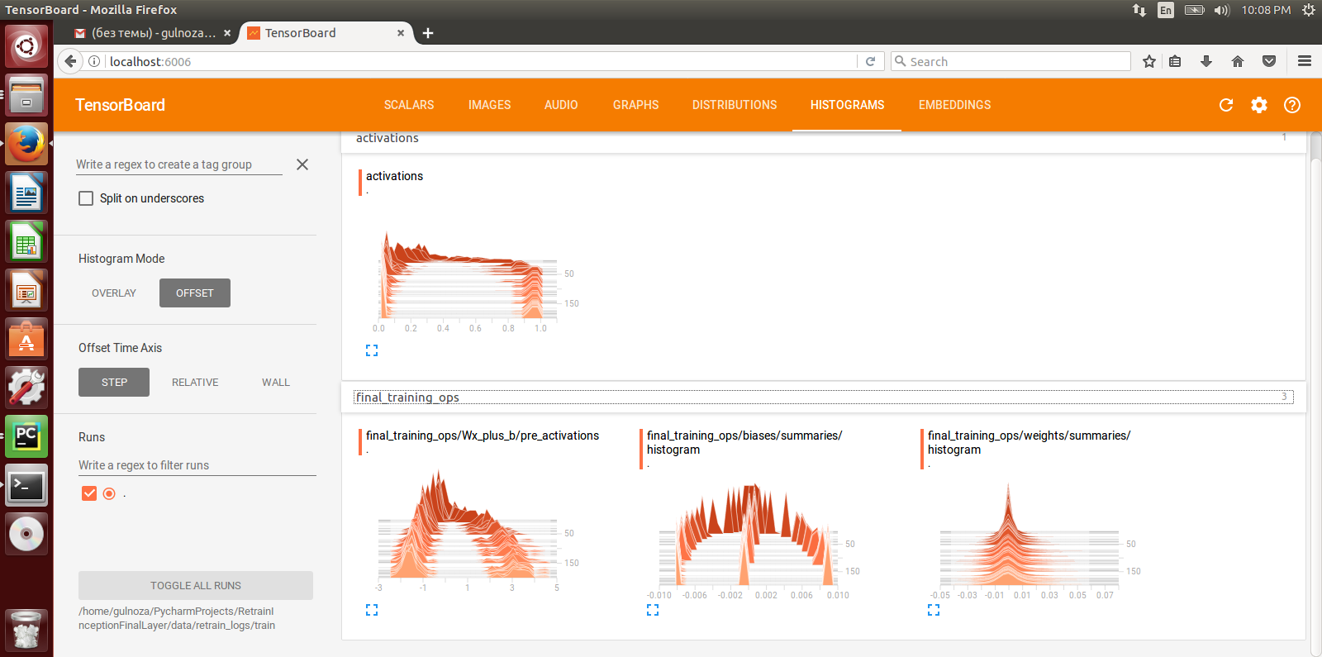Focus the runs filter regex input

point(197,465)
